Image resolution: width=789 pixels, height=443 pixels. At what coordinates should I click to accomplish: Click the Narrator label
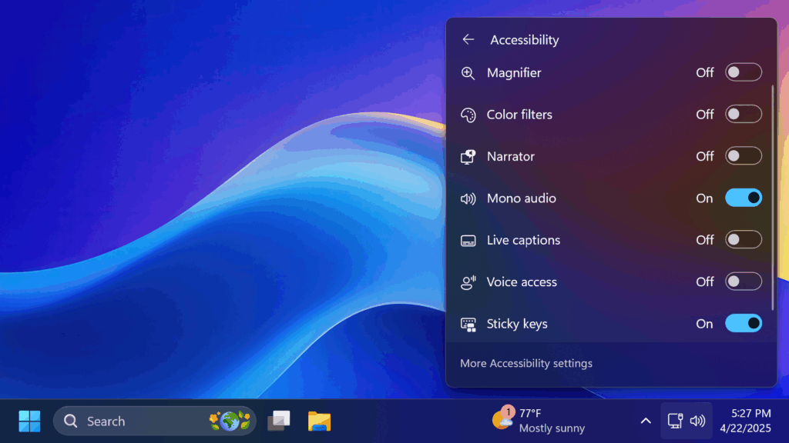(x=510, y=156)
